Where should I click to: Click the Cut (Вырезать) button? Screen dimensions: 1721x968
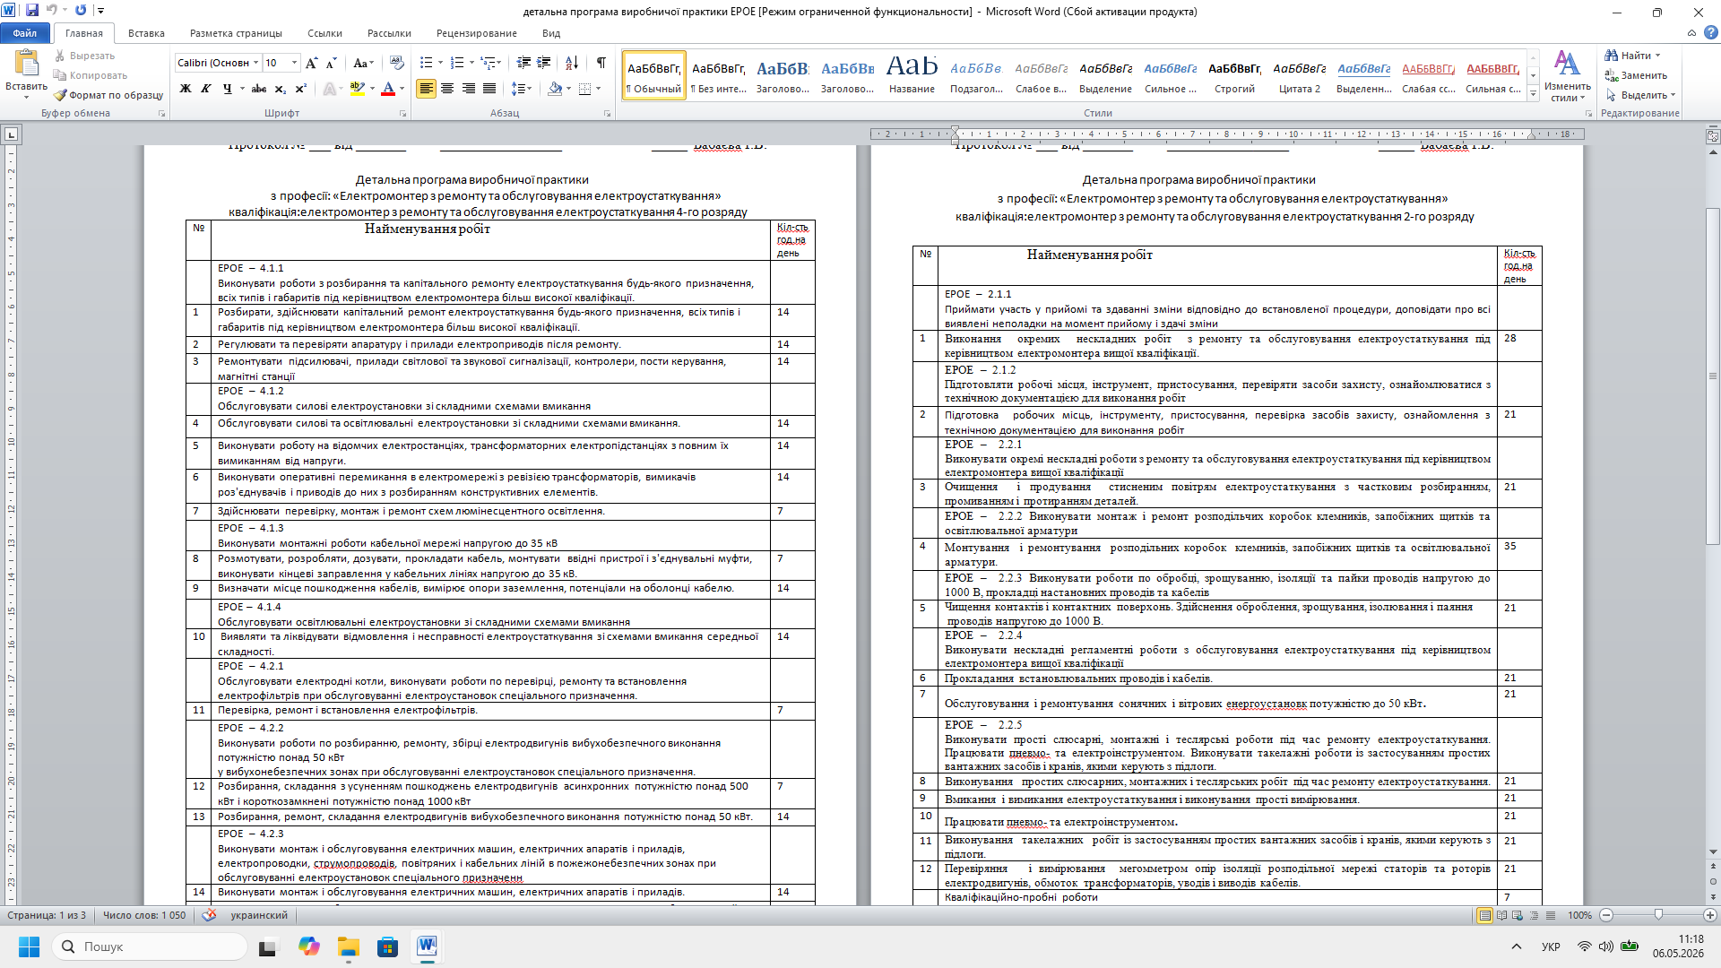point(83,56)
